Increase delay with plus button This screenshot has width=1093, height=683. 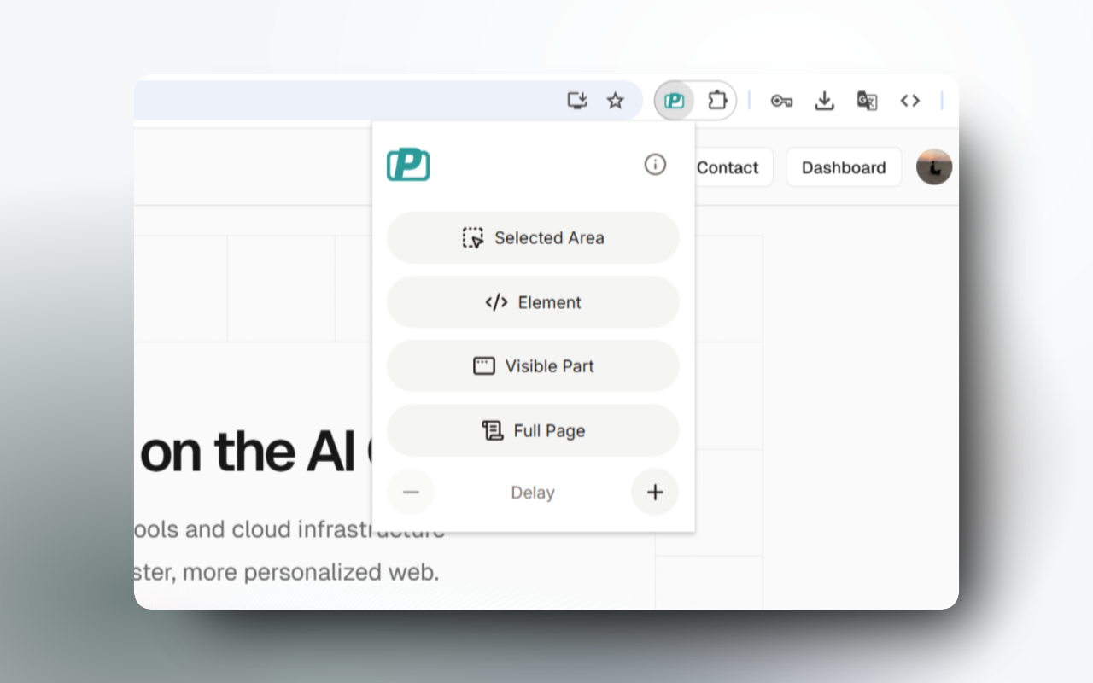click(x=655, y=492)
